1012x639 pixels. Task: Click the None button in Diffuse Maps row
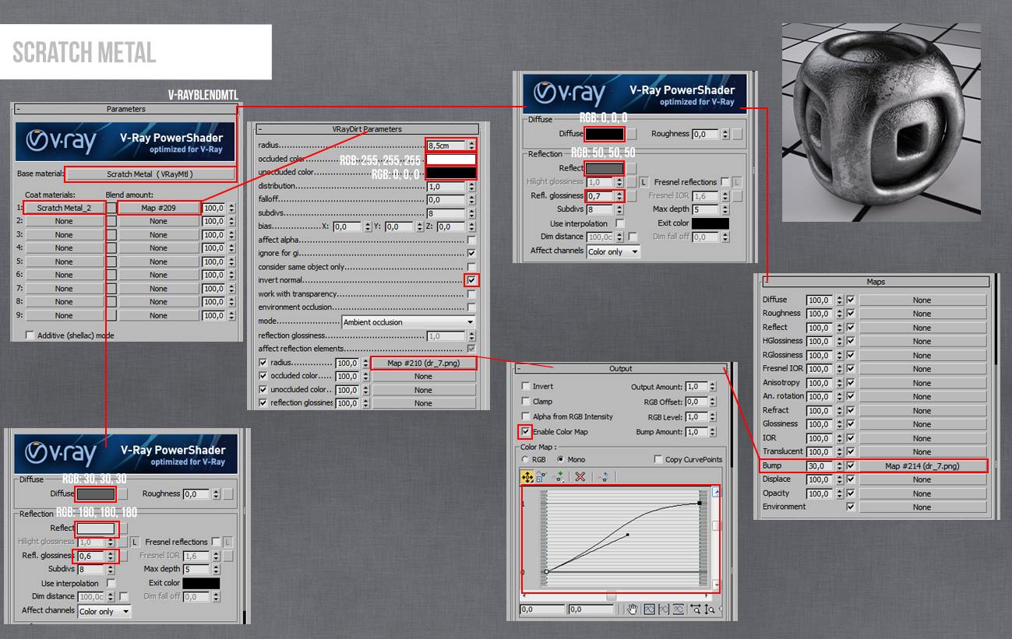922,300
